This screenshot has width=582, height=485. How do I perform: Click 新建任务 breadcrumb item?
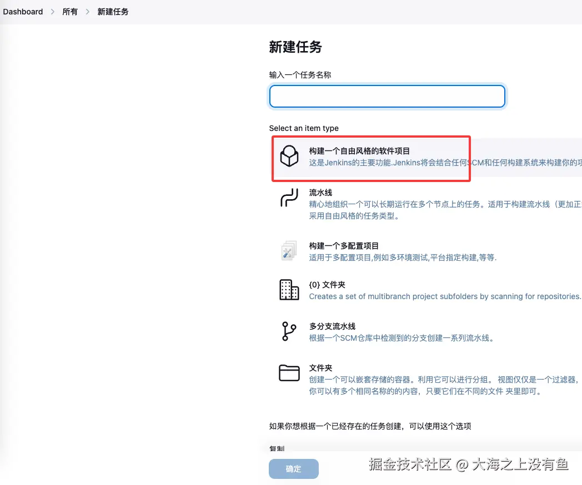113,12
